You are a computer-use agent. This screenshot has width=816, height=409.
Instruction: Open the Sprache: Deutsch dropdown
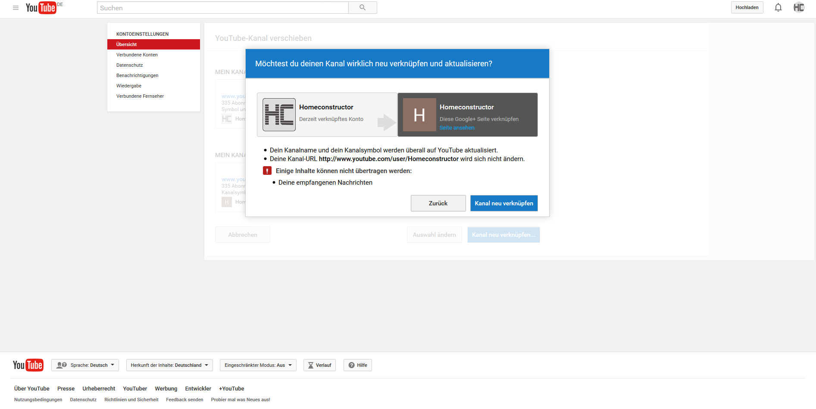click(85, 365)
